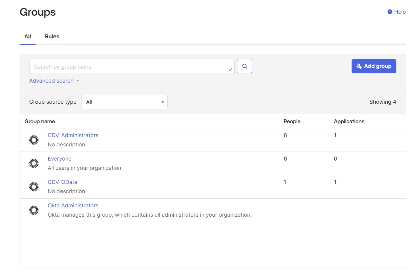Open the Everyone group link

[59, 159]
